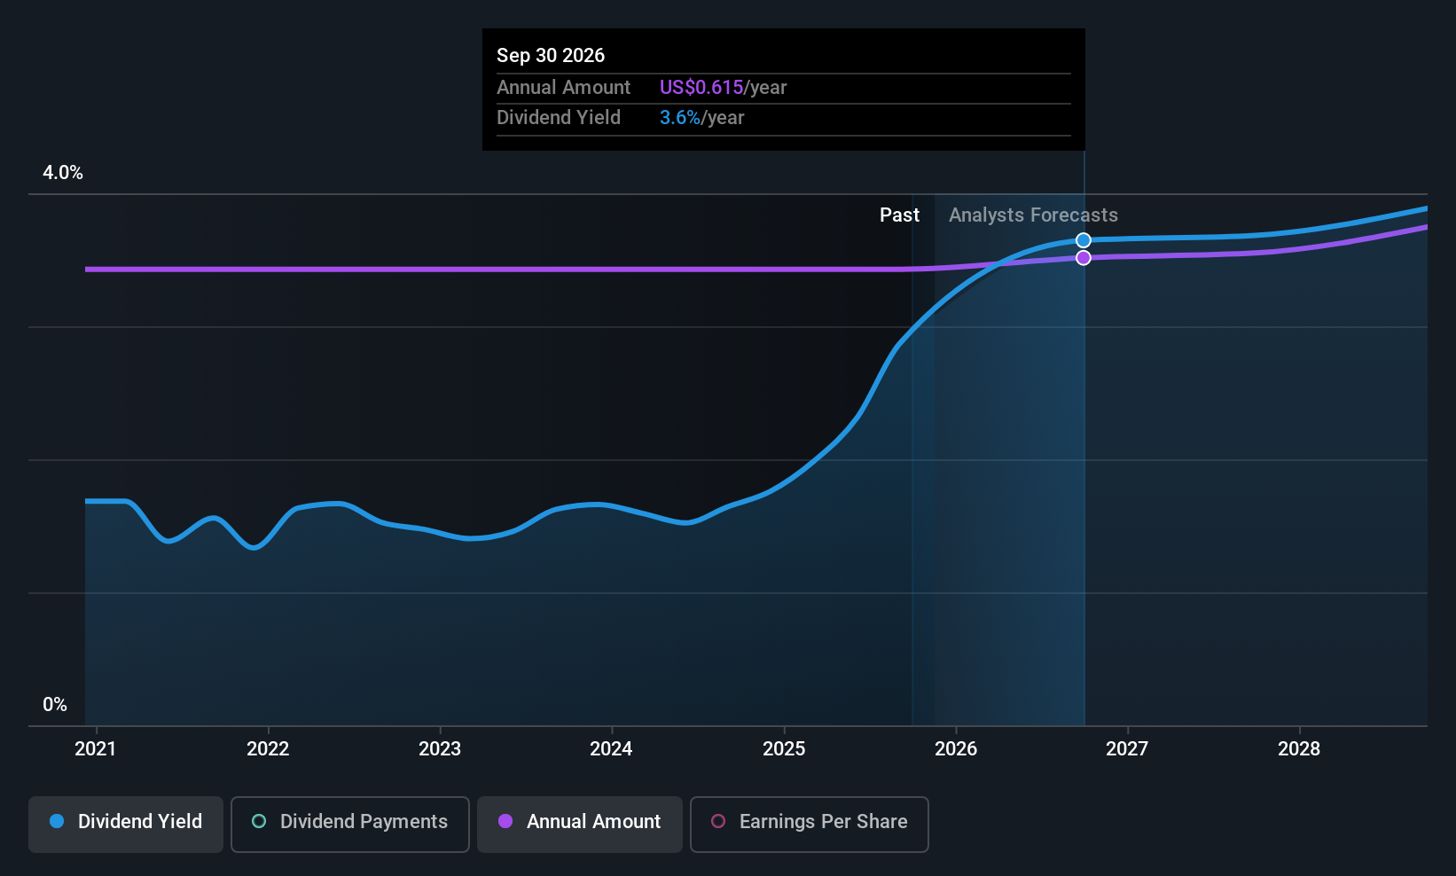Viewport: 1456px width, 876px height.
Task: Click the blue dot in the Dividend Yield legend
Action: tap(57, 822)
